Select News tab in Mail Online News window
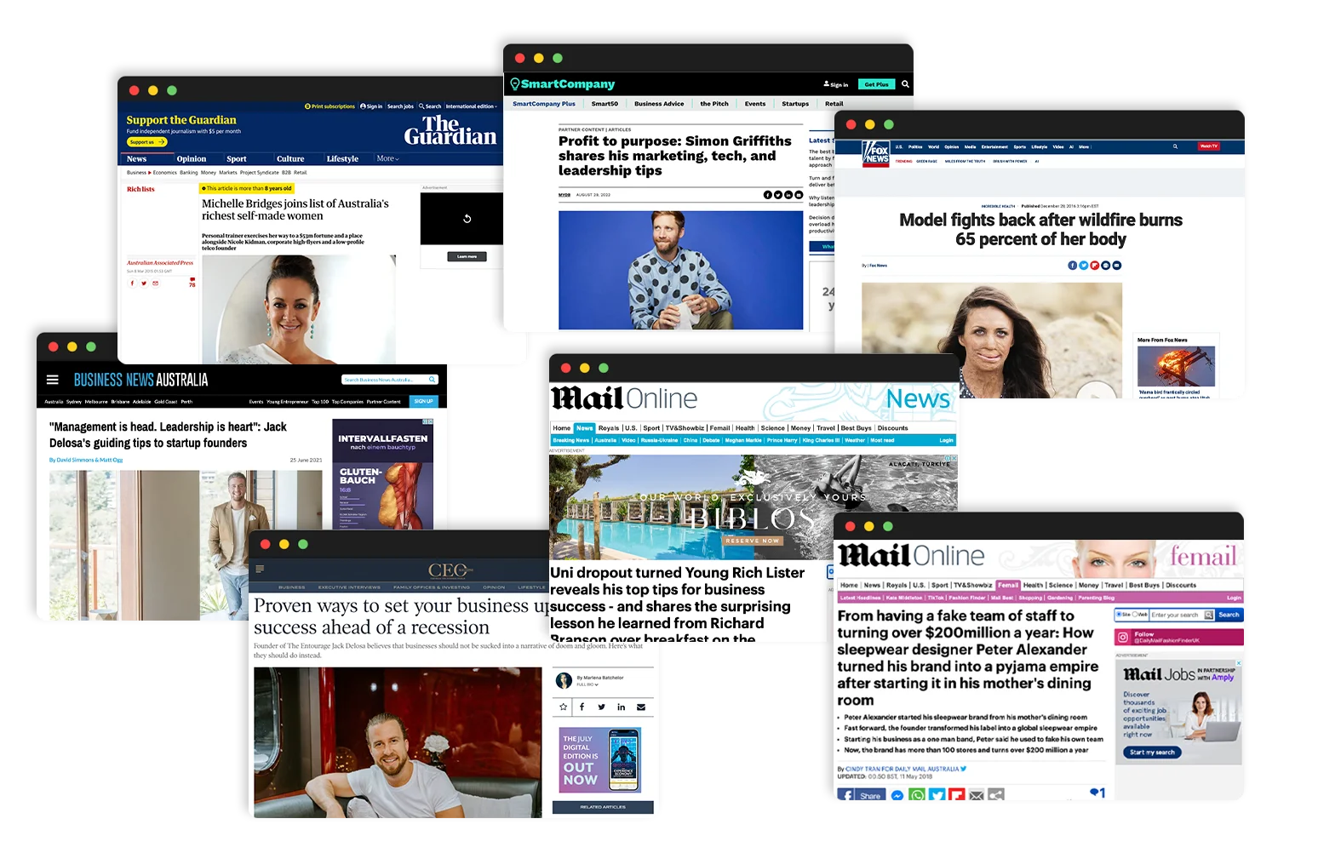Viewport: 1318px width, 853px height. (584, 428)
